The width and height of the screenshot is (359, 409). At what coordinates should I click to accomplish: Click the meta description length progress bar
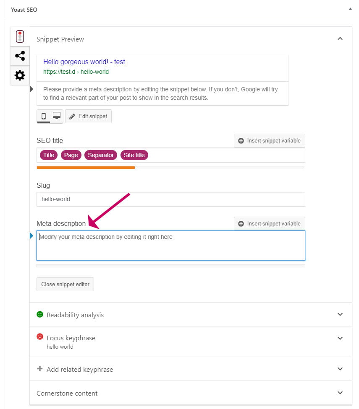pyautogui.click(x=171, y=266)
